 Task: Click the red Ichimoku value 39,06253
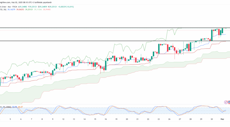(20, 9)
